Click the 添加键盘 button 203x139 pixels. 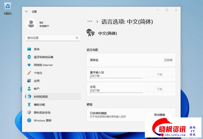159,115
